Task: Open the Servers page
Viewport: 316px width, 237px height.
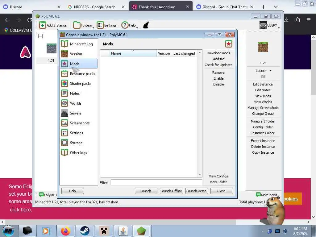Action: (79, 113)
